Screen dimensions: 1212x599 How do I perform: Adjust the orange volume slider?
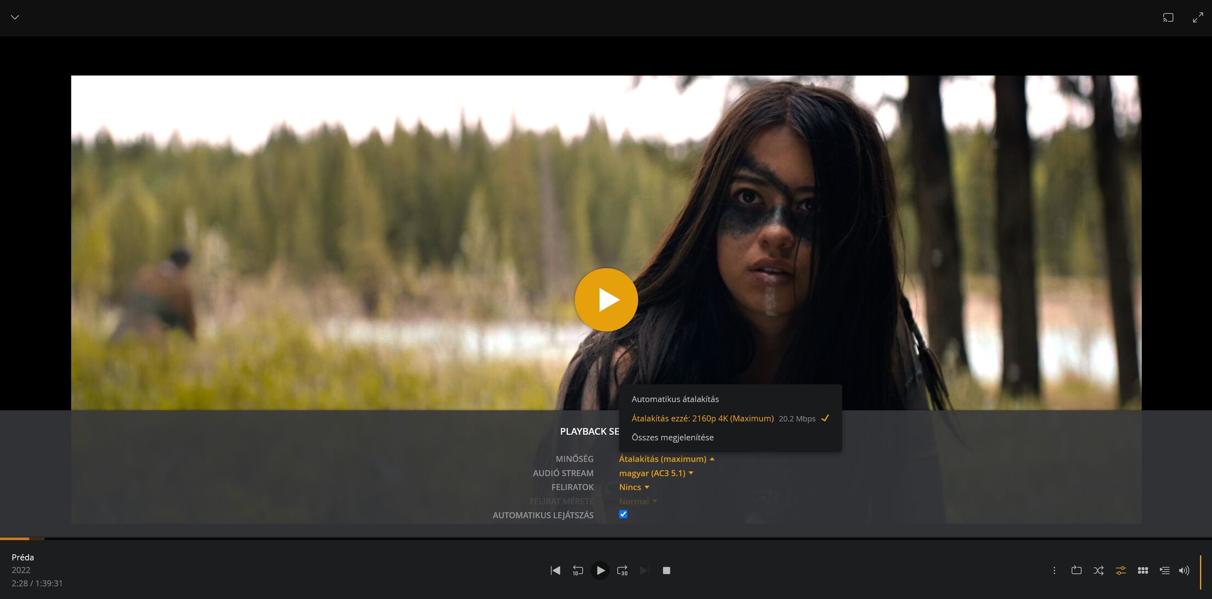pyautogui.click(x=1200, y=571)
